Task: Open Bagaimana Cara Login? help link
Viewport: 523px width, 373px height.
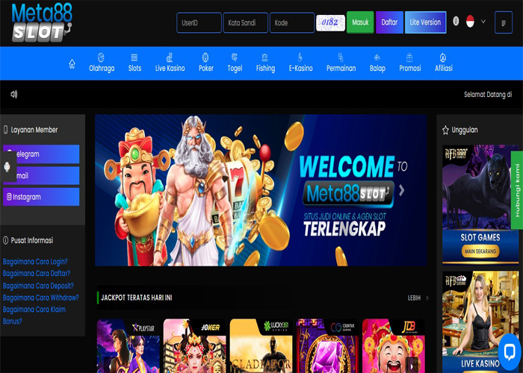Action: 35,261
